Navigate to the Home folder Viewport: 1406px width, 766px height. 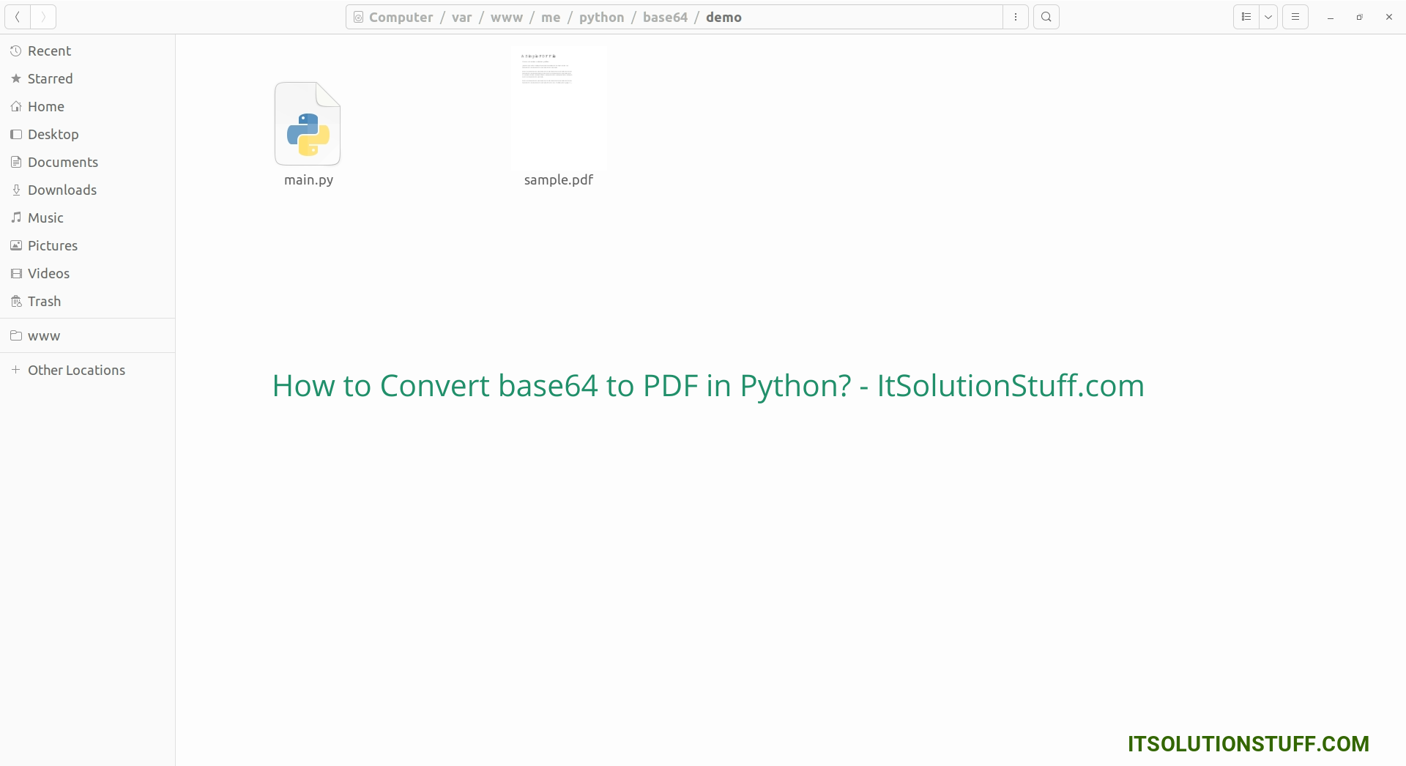tap(45, 106)
